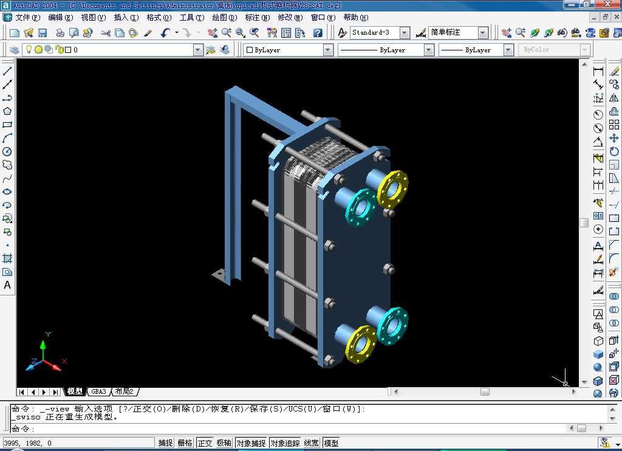Screen dimensions: 622x451
Task: Select the Linear Dimension tool
Action: click(598, 72)
